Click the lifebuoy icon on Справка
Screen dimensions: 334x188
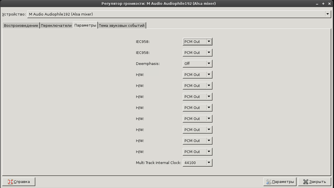pos(10,182)
